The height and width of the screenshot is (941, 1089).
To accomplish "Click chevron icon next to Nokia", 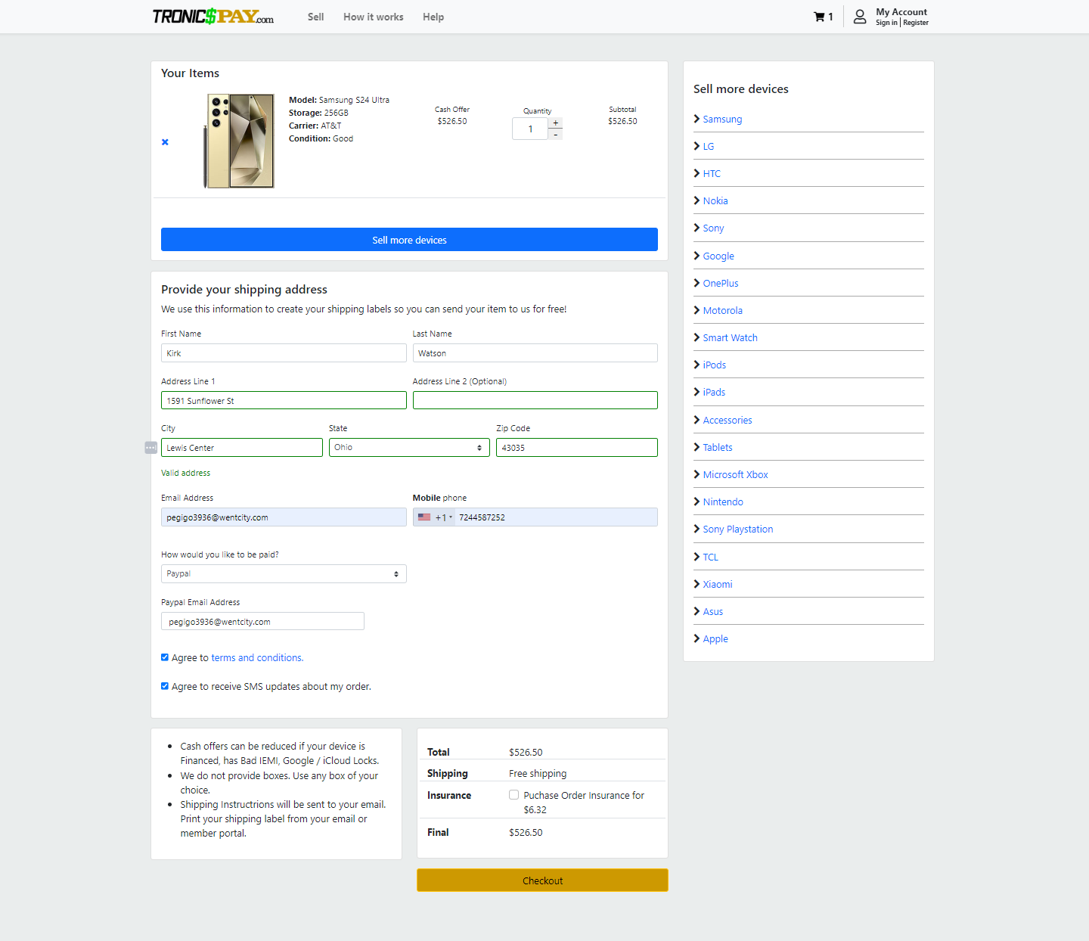I will [x=697, y=200].
